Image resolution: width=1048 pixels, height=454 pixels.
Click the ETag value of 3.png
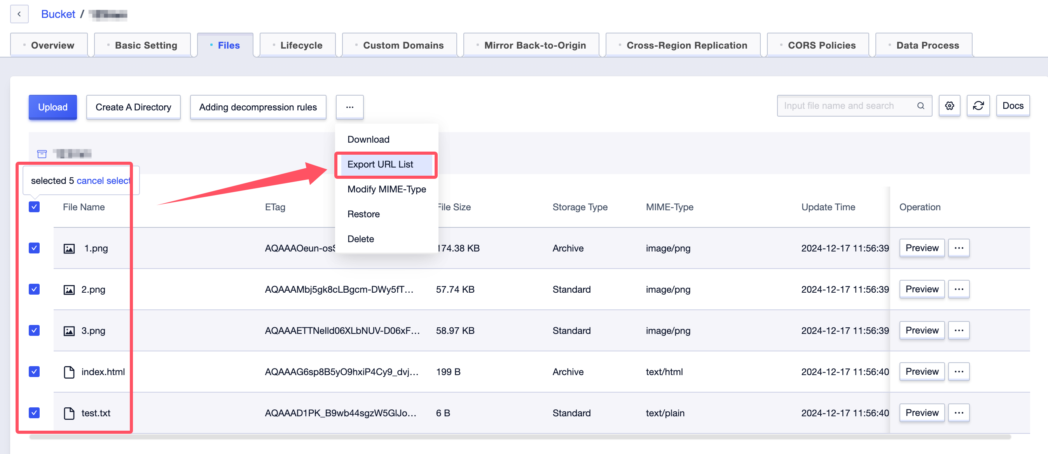click(342, 330)
